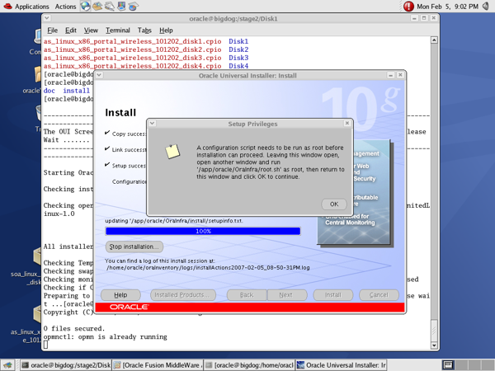Open terminal File menu

(x=53, y=31)
